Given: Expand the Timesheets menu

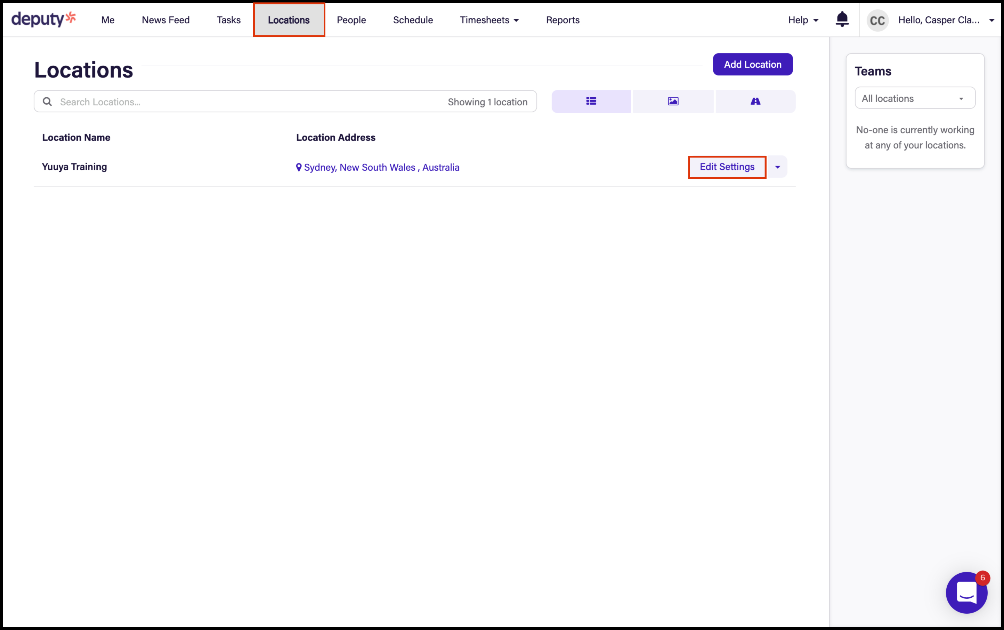Looking at the screenshot, I should coord(489,20).
